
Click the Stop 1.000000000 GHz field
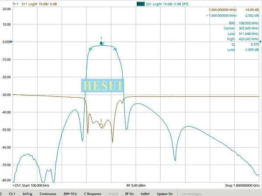click(242, 186)
